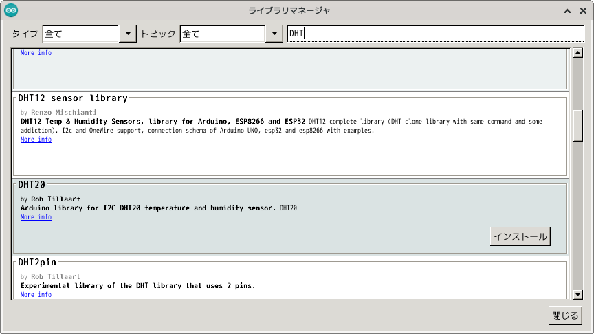Screen dimensions: 594x334
Task: Select the DHT20 library title
Action: [32, 184]
